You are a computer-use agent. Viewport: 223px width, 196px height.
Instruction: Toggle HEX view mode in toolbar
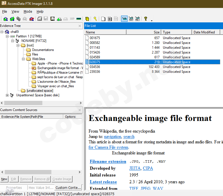point(137,19)
